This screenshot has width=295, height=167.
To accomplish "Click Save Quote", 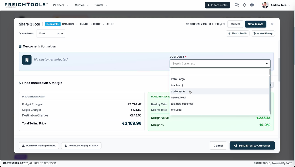I will 255,24.
